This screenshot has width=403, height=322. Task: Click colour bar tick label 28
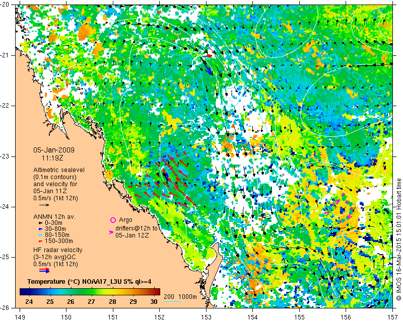coord(112,301)
